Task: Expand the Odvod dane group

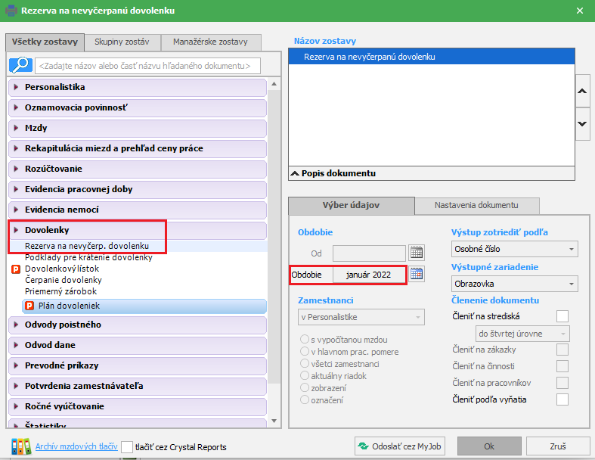Action: (x=138, y=346)
